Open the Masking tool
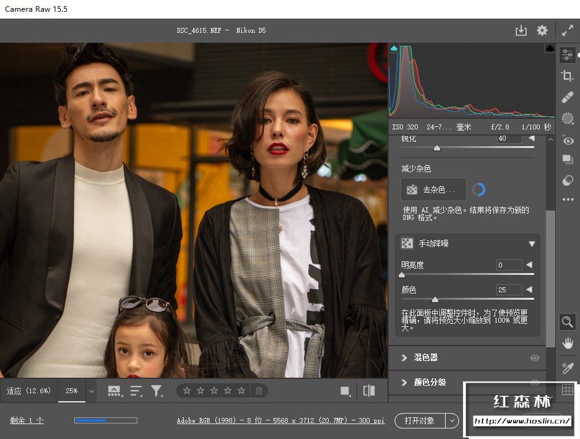Viewport: 580px width, 439px height. coord(567,118)
